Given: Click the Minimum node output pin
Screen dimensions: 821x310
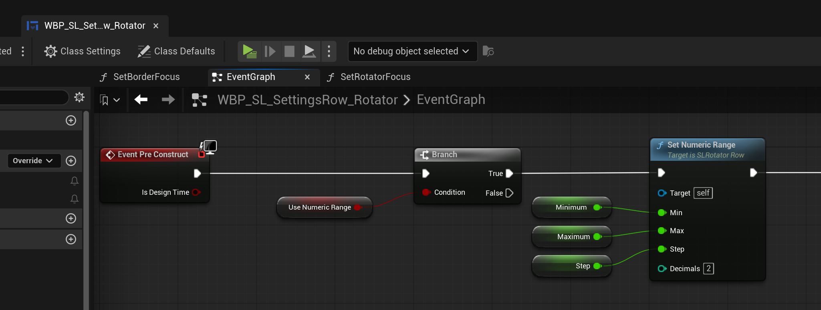Looking at the screenshot, I should [597, 207].
